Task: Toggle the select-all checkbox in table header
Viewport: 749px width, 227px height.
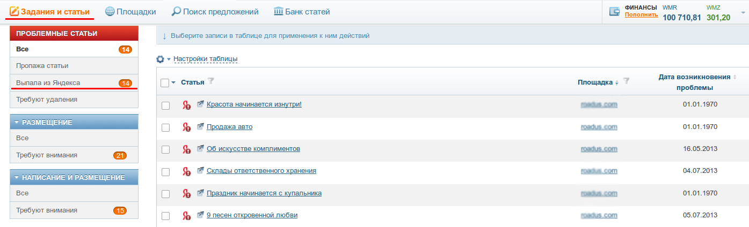Action: click(165, 82)
